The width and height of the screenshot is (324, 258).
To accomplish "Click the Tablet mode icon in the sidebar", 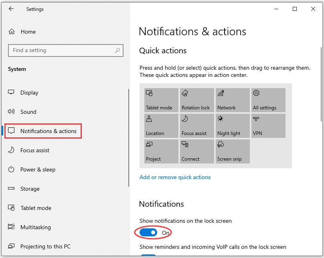I will click(x=11, y=208).
